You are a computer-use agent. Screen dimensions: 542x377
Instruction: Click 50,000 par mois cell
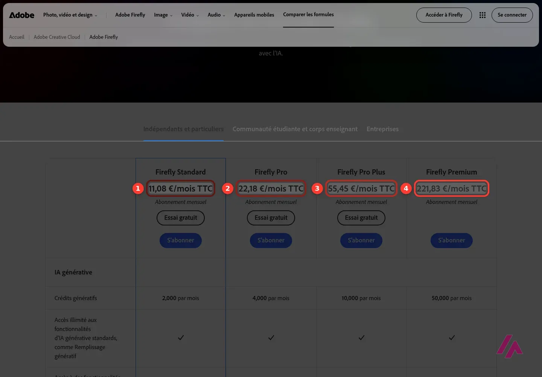(452, 298)
